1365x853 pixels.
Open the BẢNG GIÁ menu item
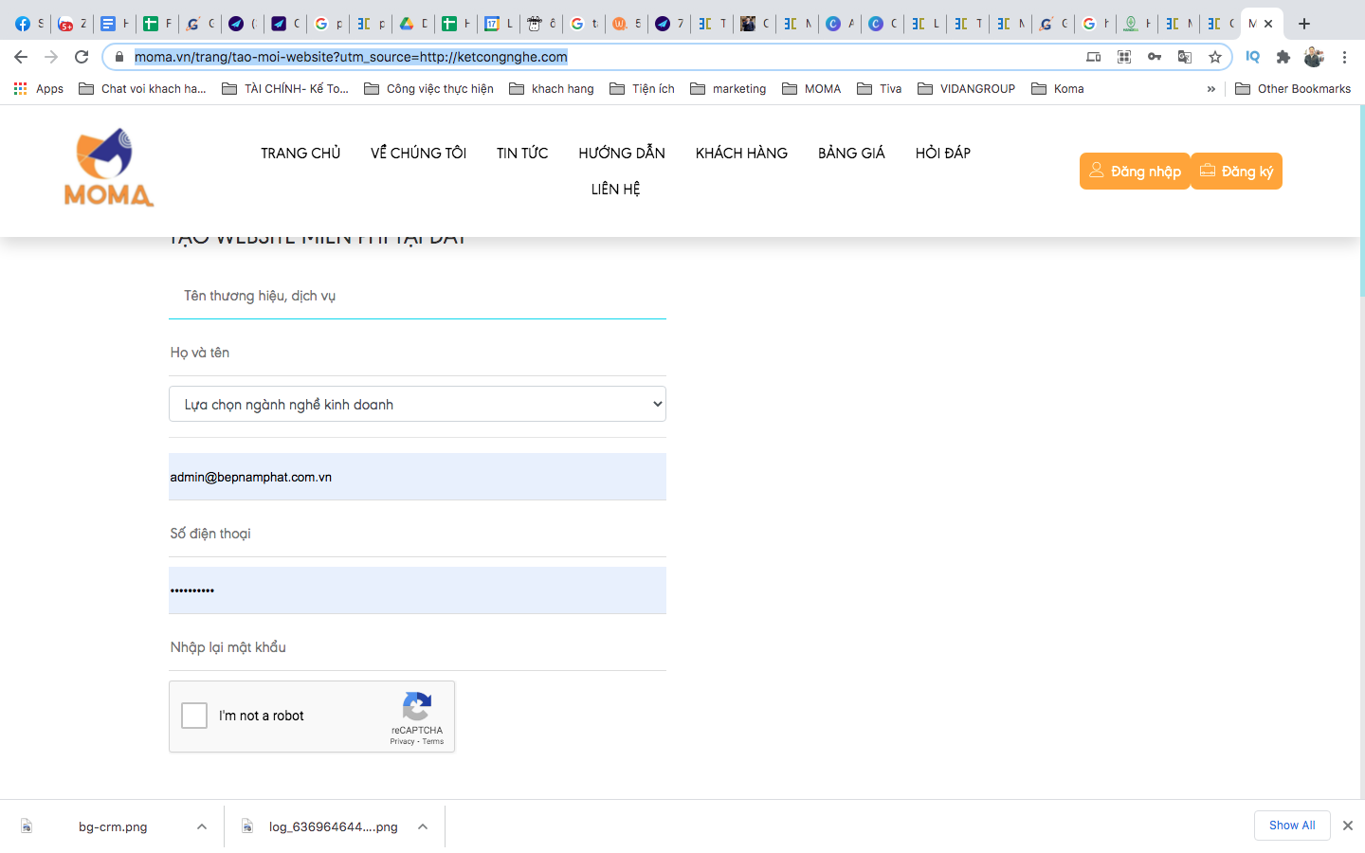tap(851, 153)
